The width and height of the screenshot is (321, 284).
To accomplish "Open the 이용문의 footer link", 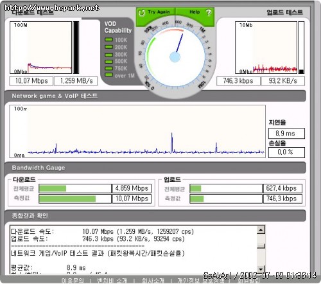I will click(73, 280).
